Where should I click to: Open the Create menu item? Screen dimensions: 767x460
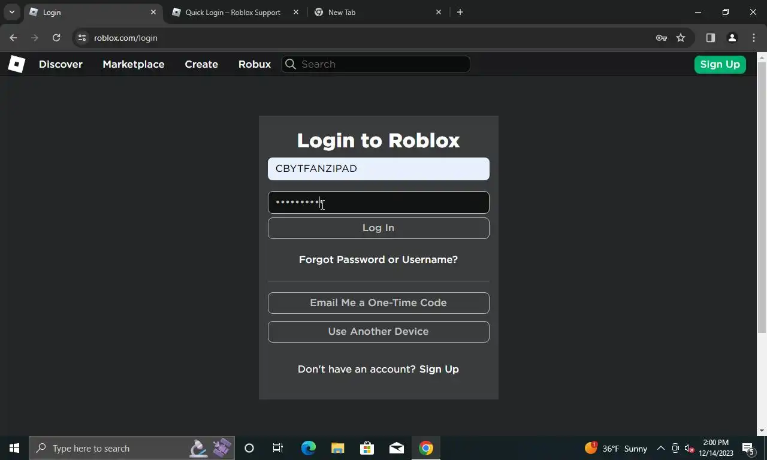(x=201, y=64)
